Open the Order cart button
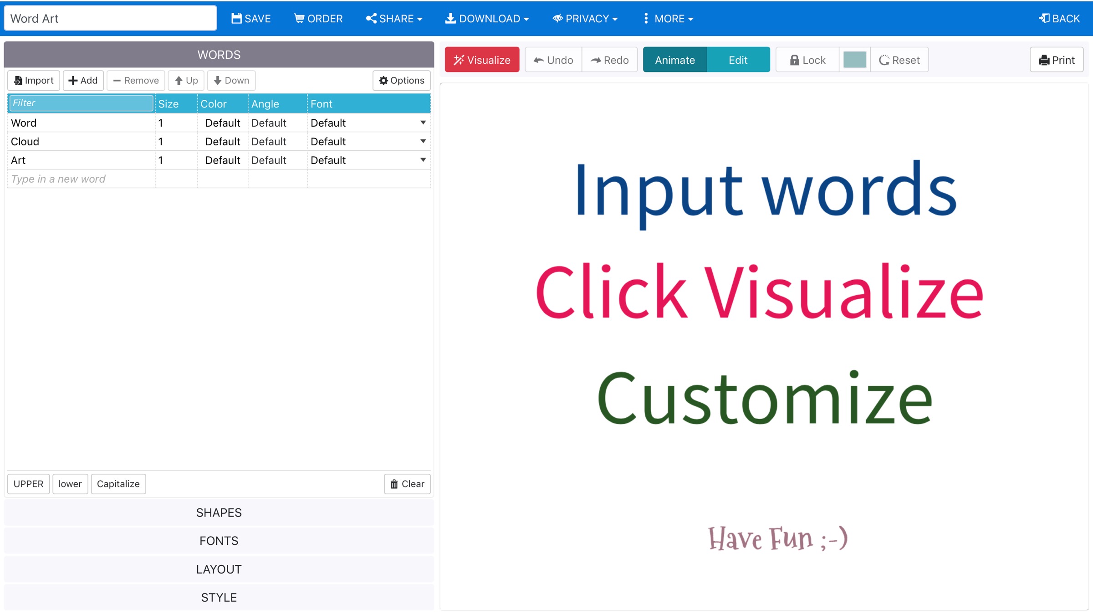Image resolution: width=1093 pixels, height=615 pixels. tap(318, 18)
